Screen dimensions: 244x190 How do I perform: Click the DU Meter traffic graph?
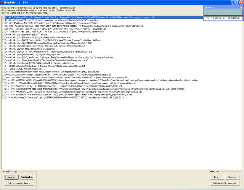(223, 13)
